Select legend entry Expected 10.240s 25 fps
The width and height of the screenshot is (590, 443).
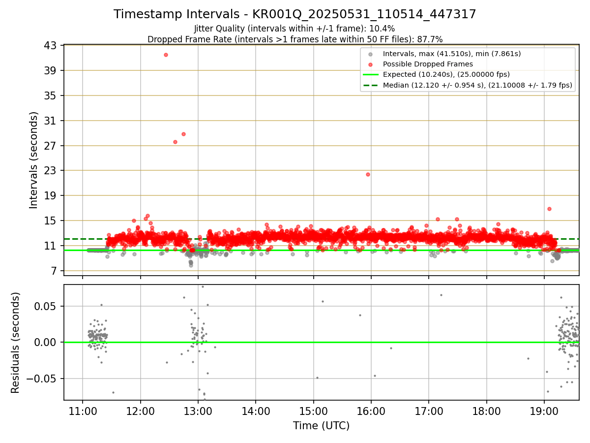446,75
